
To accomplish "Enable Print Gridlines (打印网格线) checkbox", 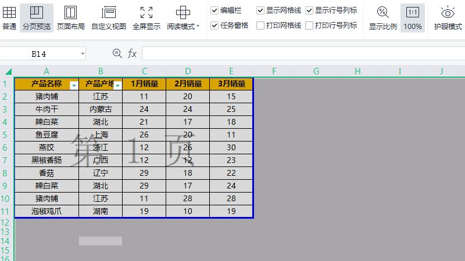I will point(260,26).
